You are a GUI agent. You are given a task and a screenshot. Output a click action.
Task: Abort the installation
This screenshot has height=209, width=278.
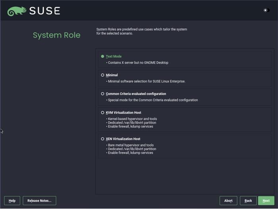point(228,201)
